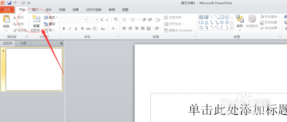287x122 pixels.
Task: Select the Rectangle shape
Action: [222, 18]
